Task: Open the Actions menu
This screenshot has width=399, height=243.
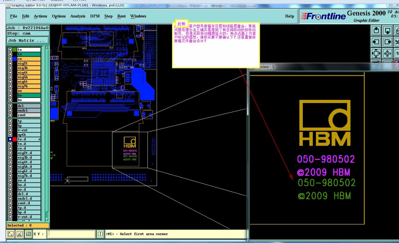Action: point(40,16)
